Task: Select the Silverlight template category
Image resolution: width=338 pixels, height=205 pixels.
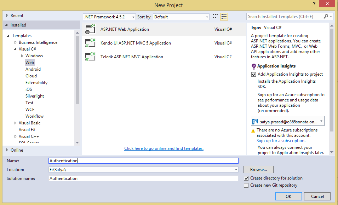Action: coord(34,96)
